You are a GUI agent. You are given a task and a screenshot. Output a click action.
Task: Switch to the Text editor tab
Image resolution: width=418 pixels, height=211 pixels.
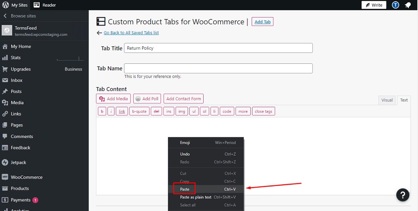click(x=404, y=100)
